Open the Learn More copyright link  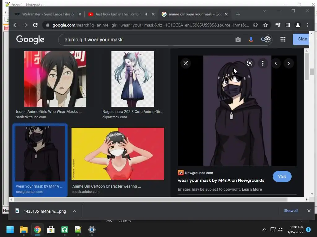click(x=252, y=189)
